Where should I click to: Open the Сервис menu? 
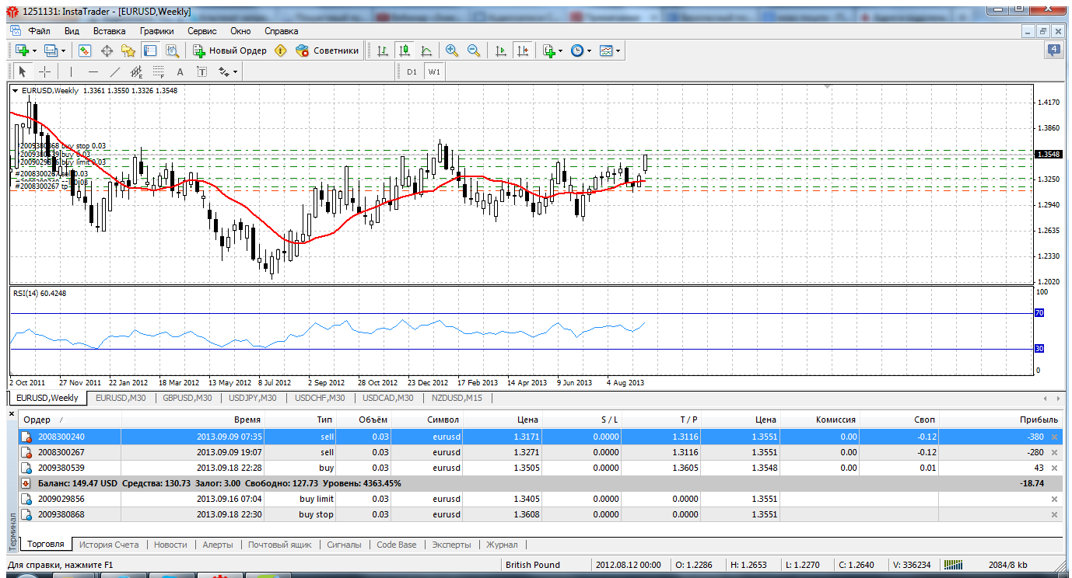click(x=201, y=31)
